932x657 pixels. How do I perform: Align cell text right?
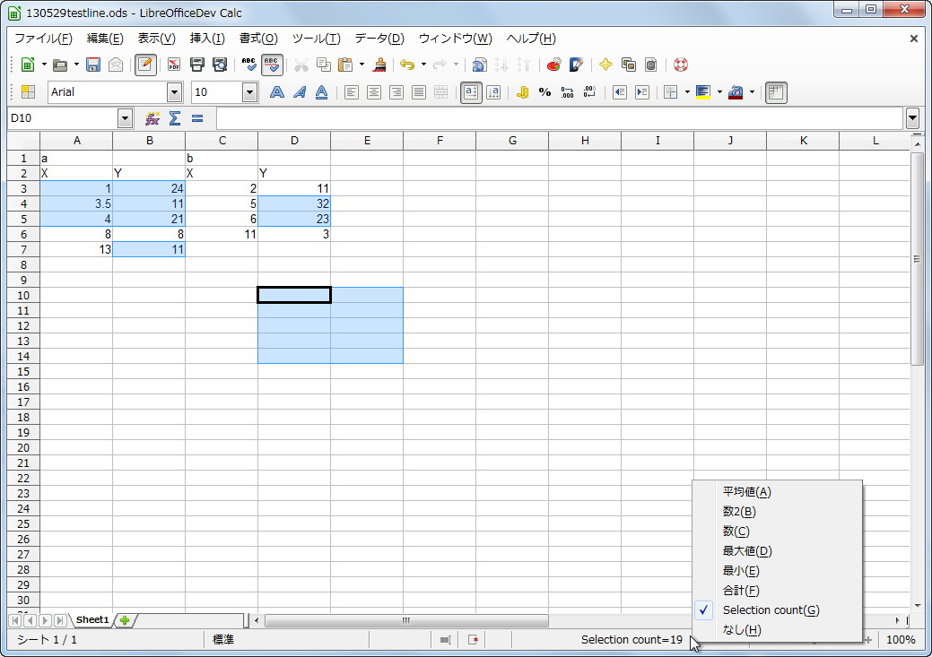[x=396, y=92]
